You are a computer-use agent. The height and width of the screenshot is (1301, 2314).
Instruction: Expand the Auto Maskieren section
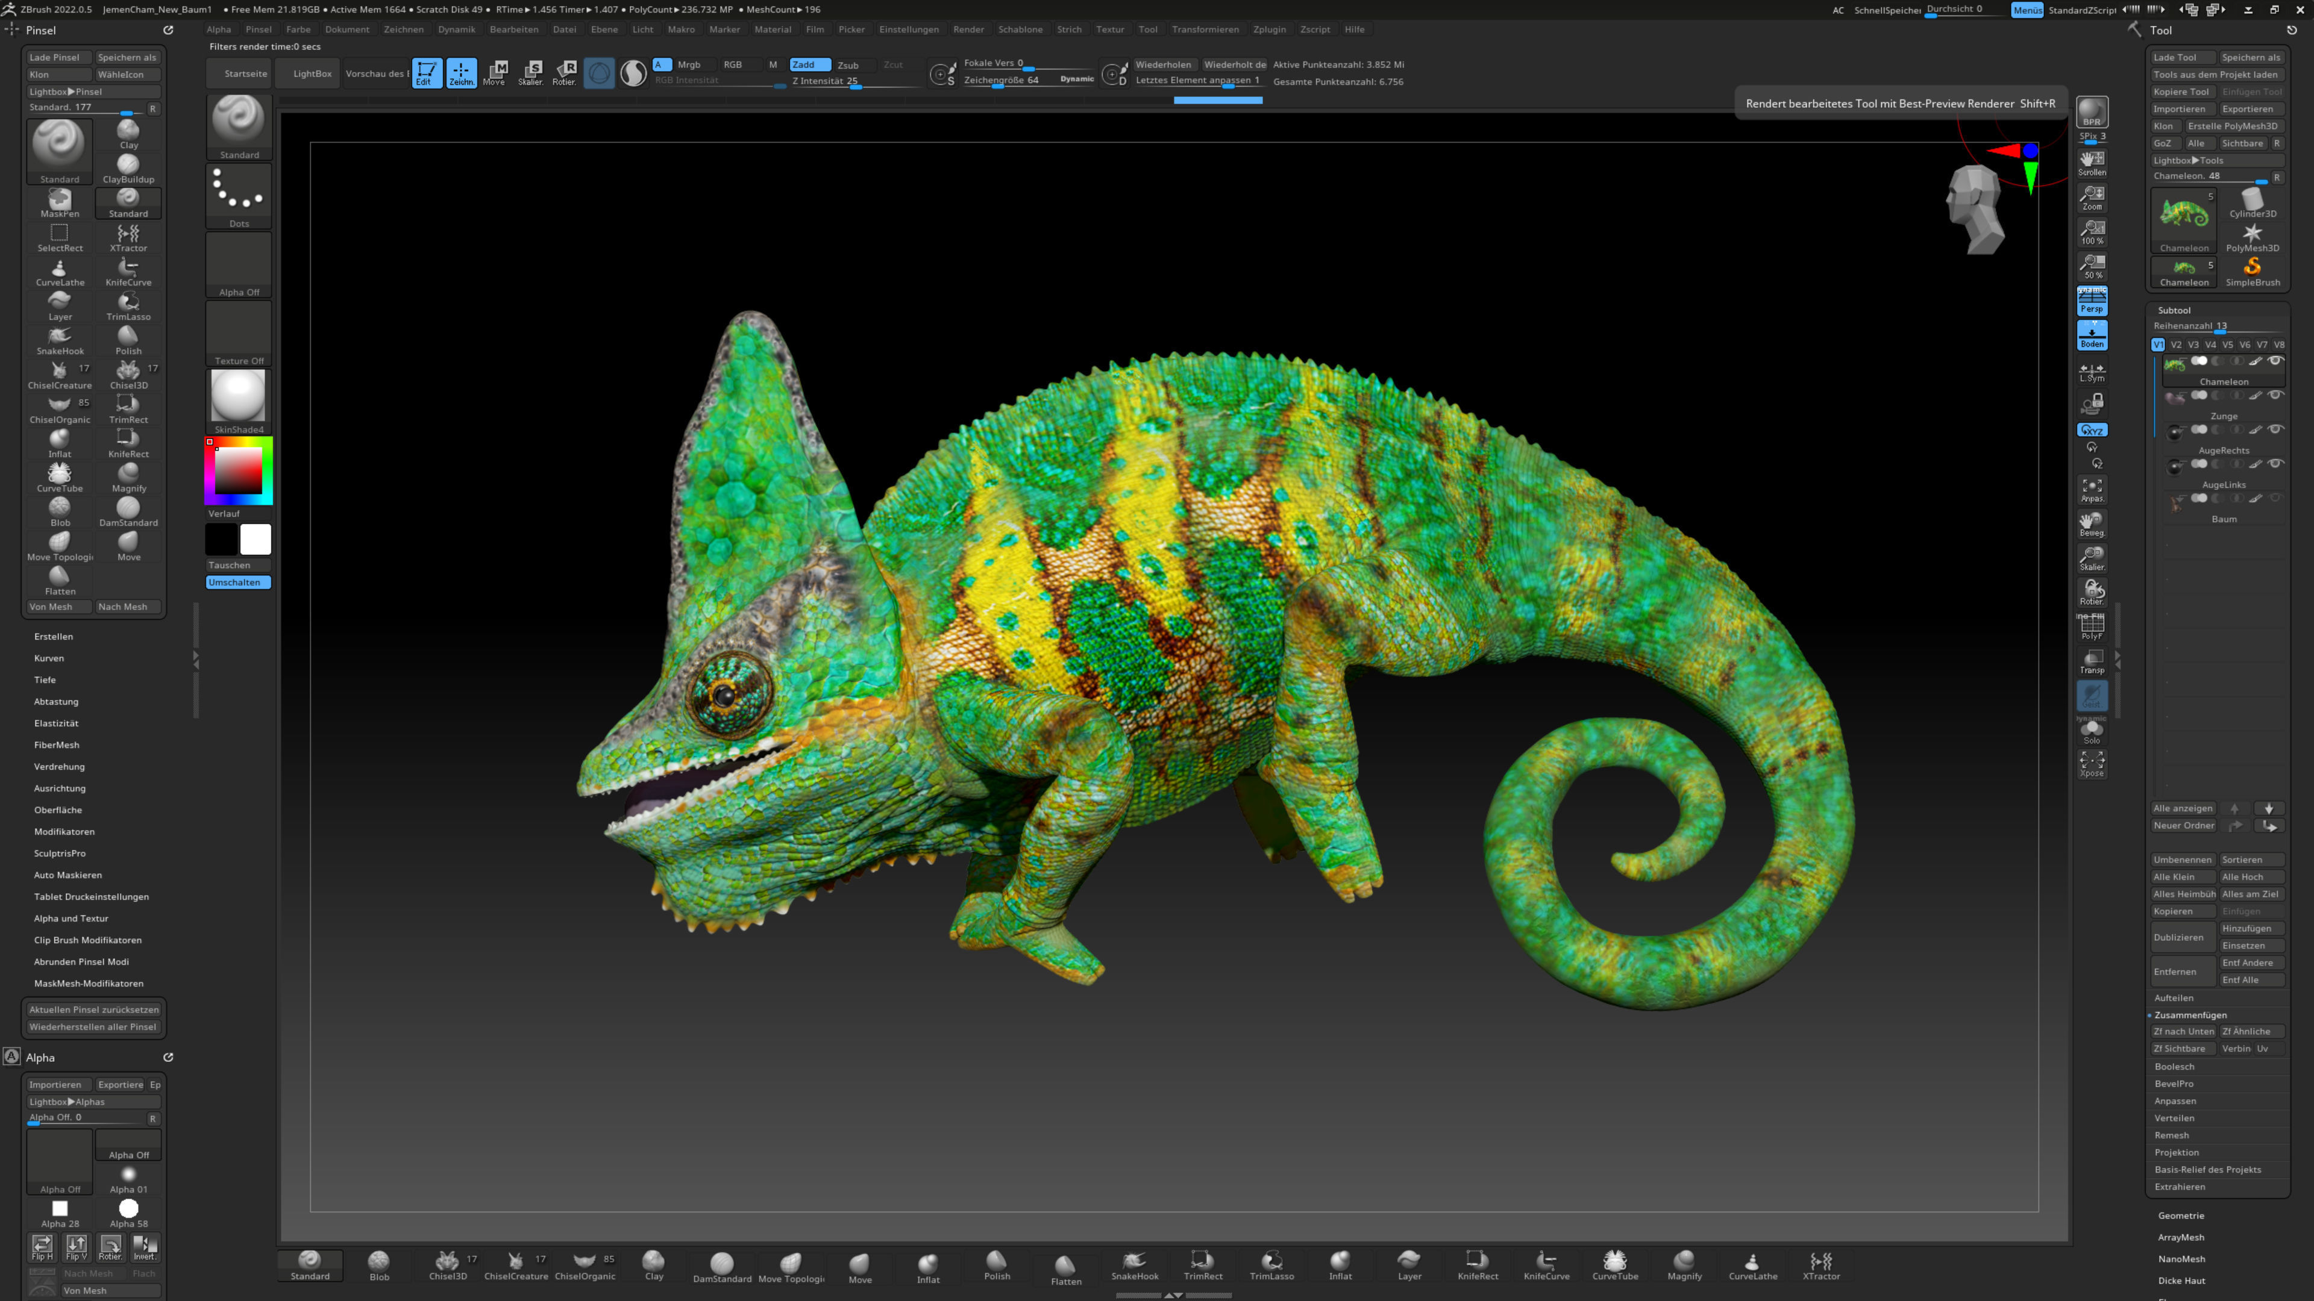[68, 875]
